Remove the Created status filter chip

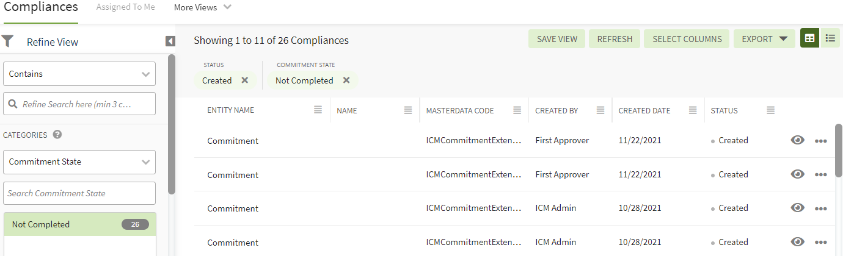click(x=245, y=80)
